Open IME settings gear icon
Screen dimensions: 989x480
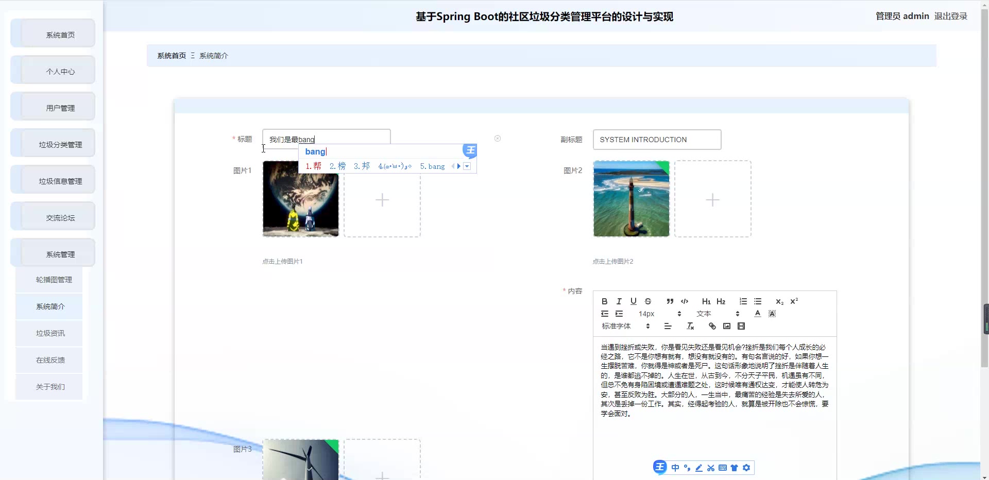(746, 468)
